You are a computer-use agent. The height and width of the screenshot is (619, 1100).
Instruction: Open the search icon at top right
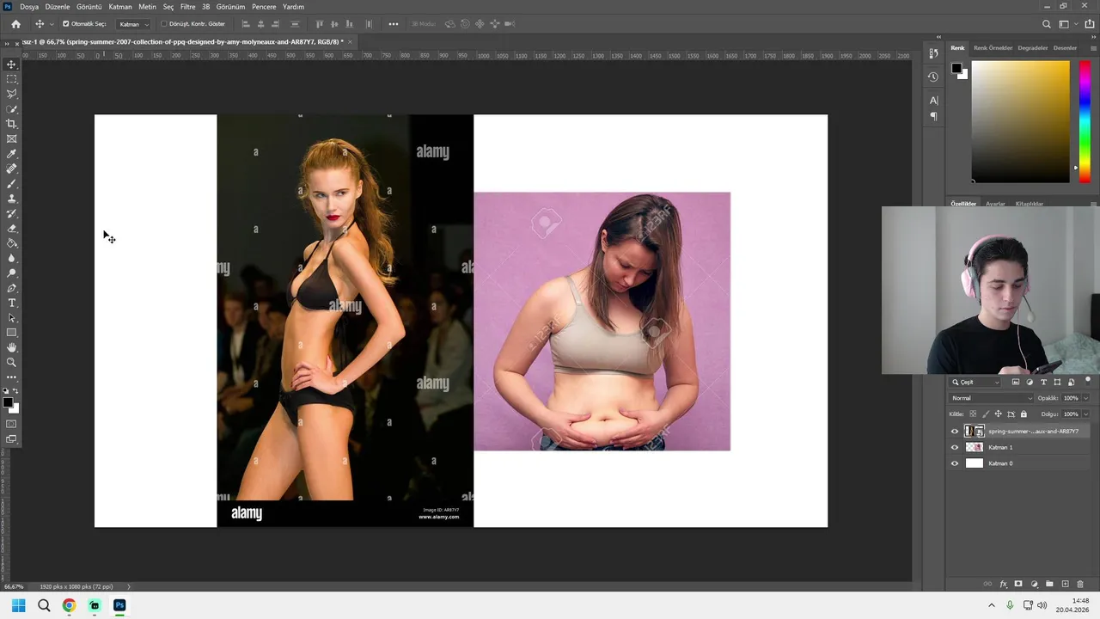tap(1046, 24)
